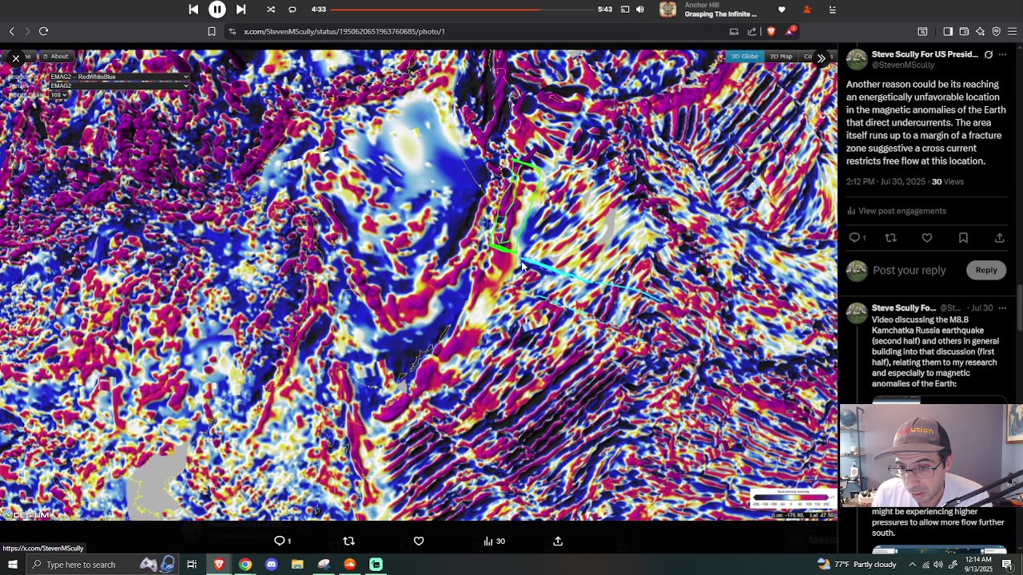
Task: Open the browser main menu
Action: pyautogui.click(x=1013, y=31)
